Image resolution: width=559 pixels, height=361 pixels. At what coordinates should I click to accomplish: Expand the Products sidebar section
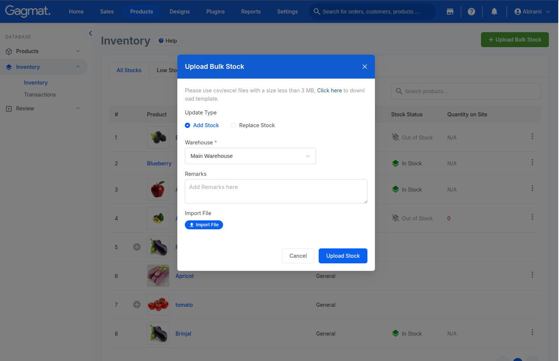tap(43, 51)
